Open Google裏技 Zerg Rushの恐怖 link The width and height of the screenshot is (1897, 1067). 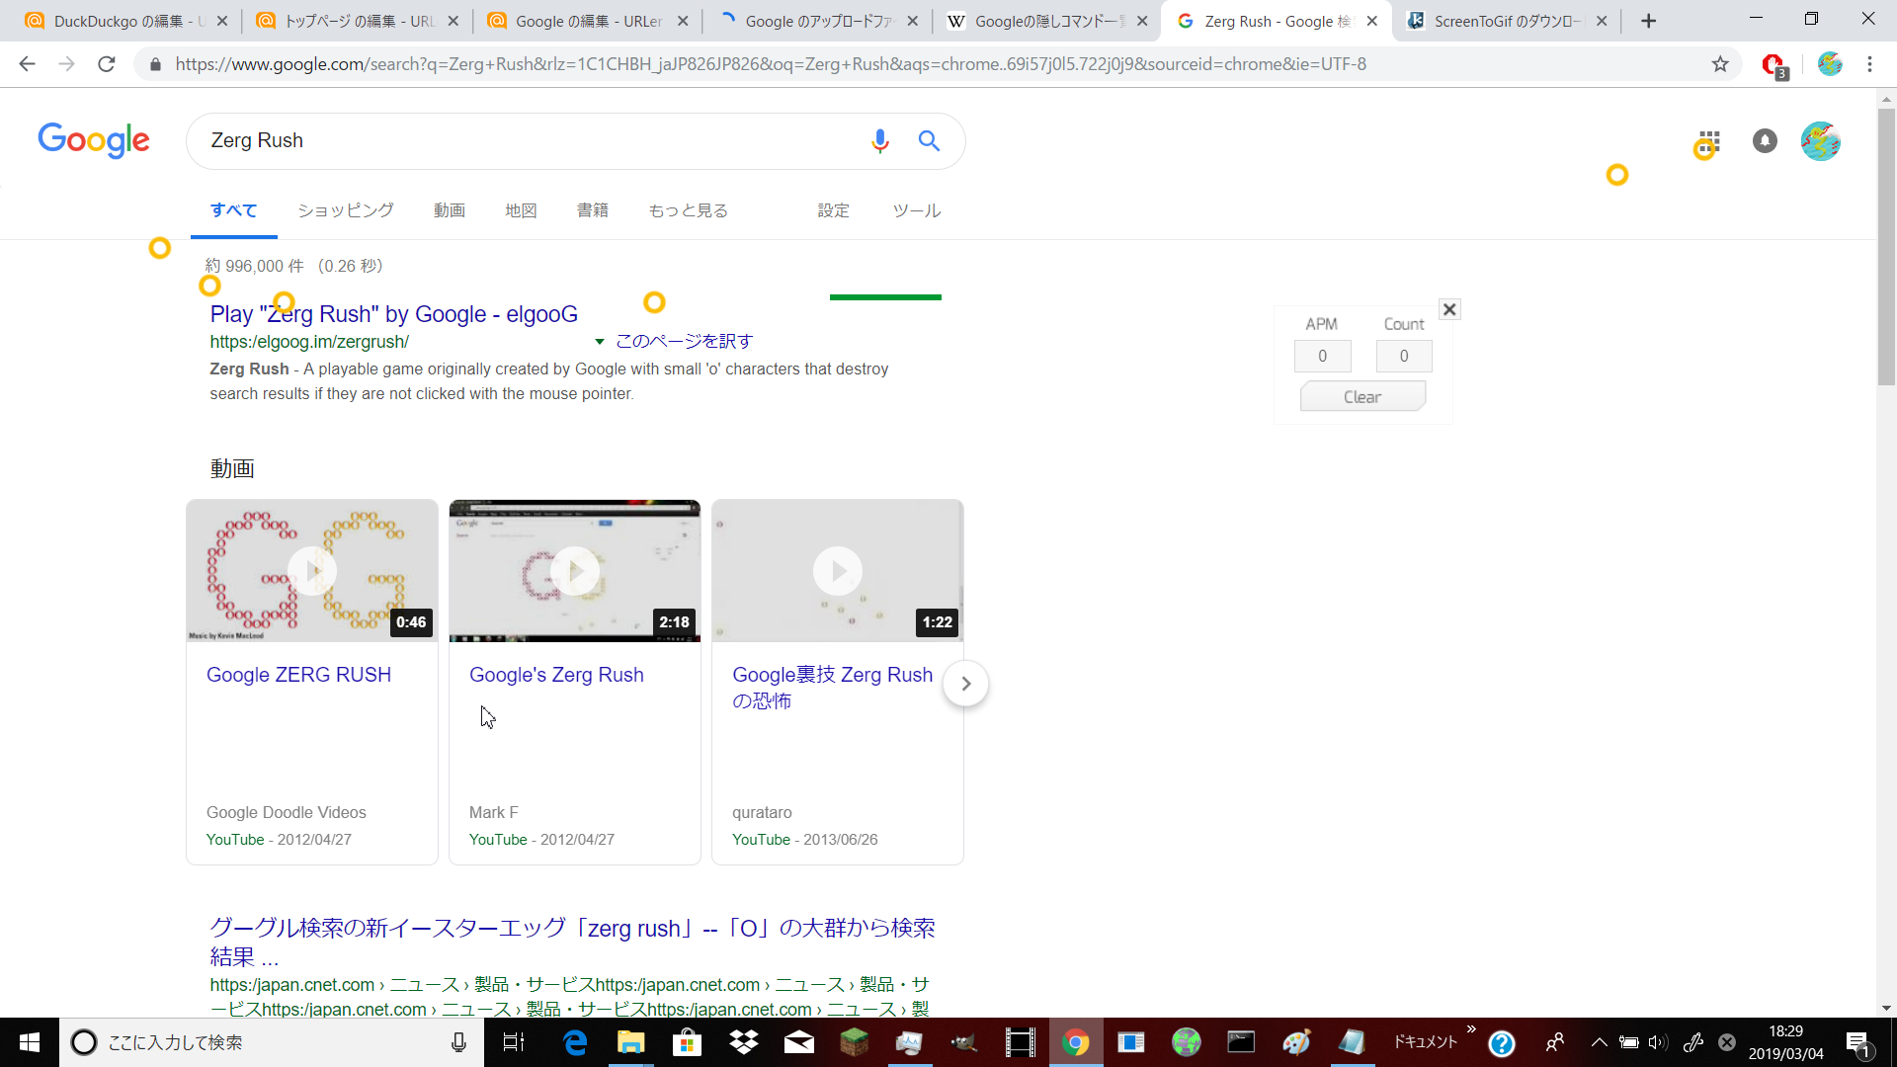pyautogui.click(x=832, y=688)
